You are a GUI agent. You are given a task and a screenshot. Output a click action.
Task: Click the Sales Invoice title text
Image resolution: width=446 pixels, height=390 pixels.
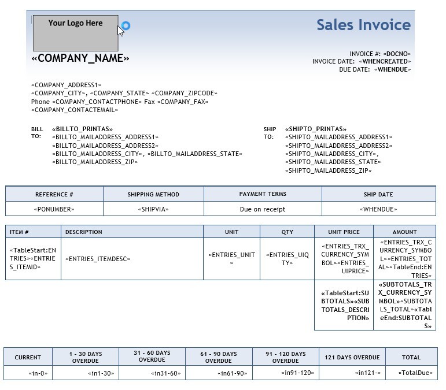point(363,25)
